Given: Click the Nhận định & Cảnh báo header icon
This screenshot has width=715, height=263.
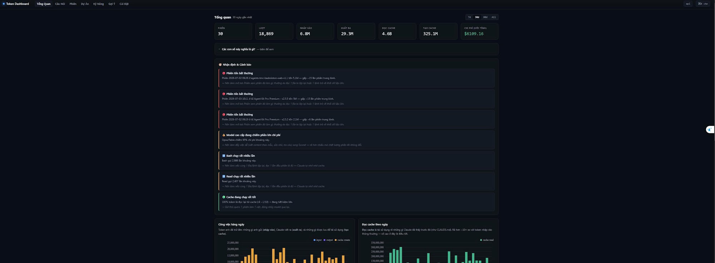Looking at the screenshot, I should 220,65.
